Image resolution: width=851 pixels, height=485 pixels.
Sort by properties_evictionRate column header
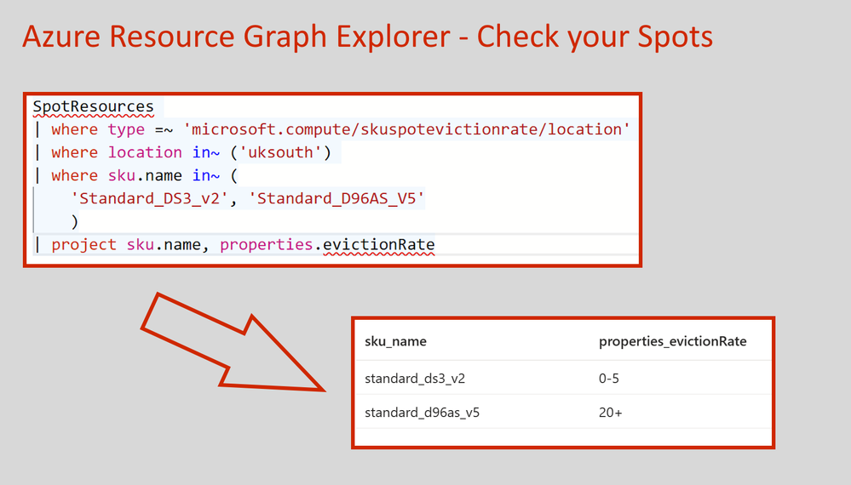pos(672,342)
